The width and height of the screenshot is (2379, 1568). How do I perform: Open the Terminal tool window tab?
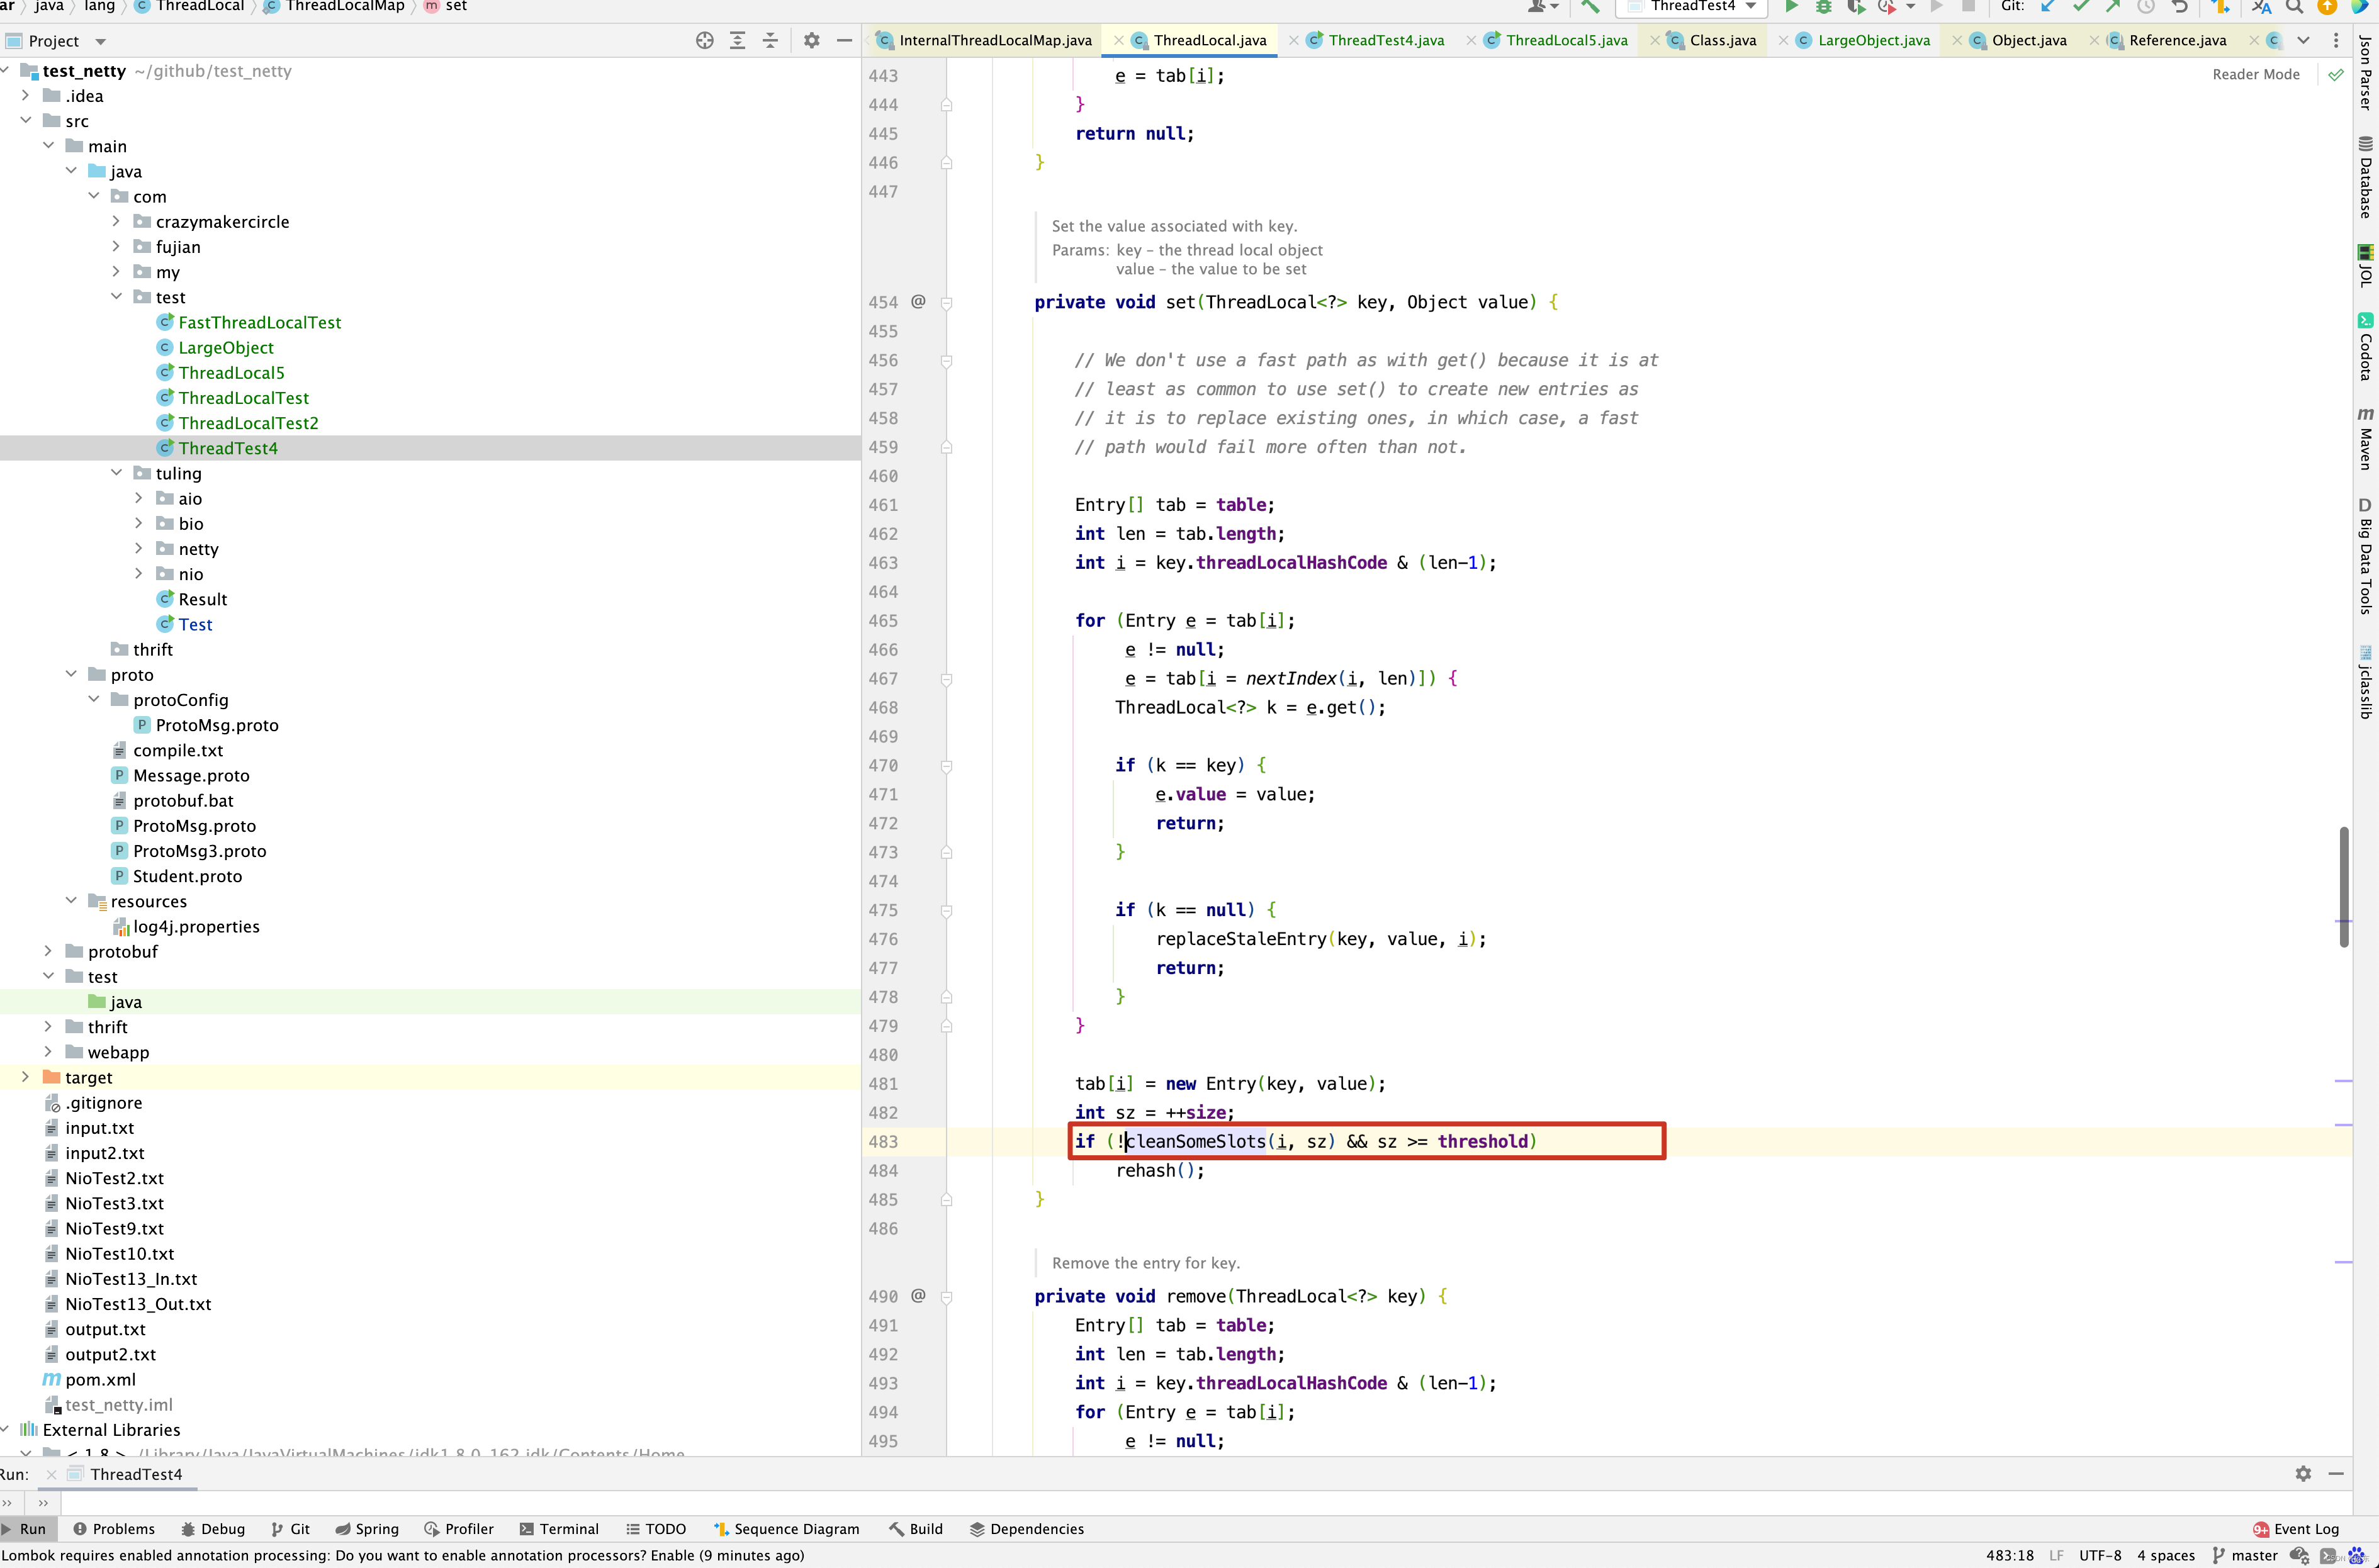[559, 1529]
